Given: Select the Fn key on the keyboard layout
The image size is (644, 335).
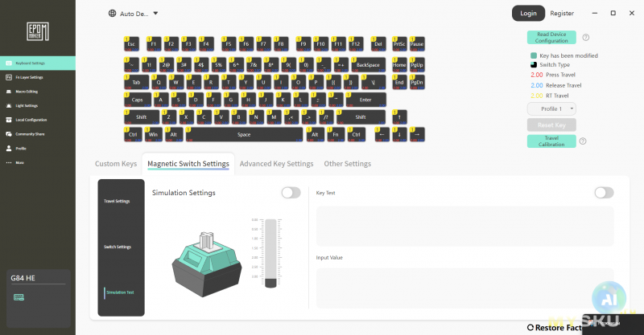Looking at the screenshot, I should click(x=336, y=134).
